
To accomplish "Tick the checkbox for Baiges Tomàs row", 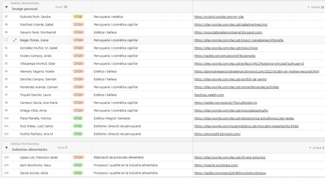I will point(6,40).
